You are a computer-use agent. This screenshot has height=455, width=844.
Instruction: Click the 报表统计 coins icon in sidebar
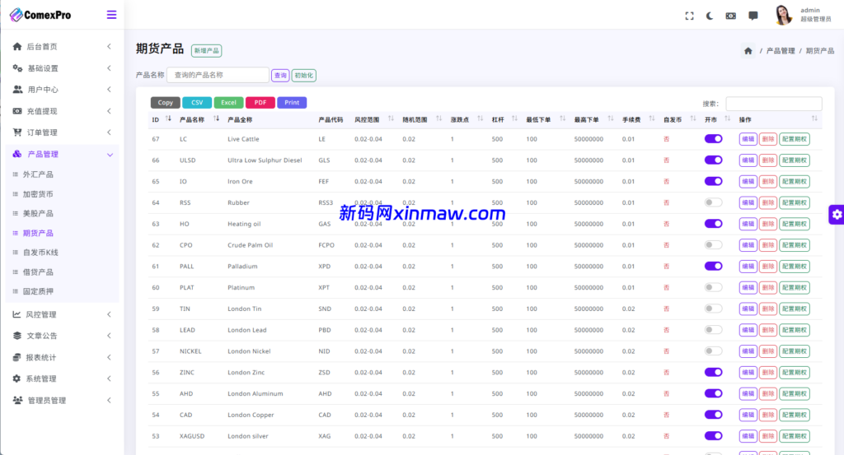[x=16, y=357]
